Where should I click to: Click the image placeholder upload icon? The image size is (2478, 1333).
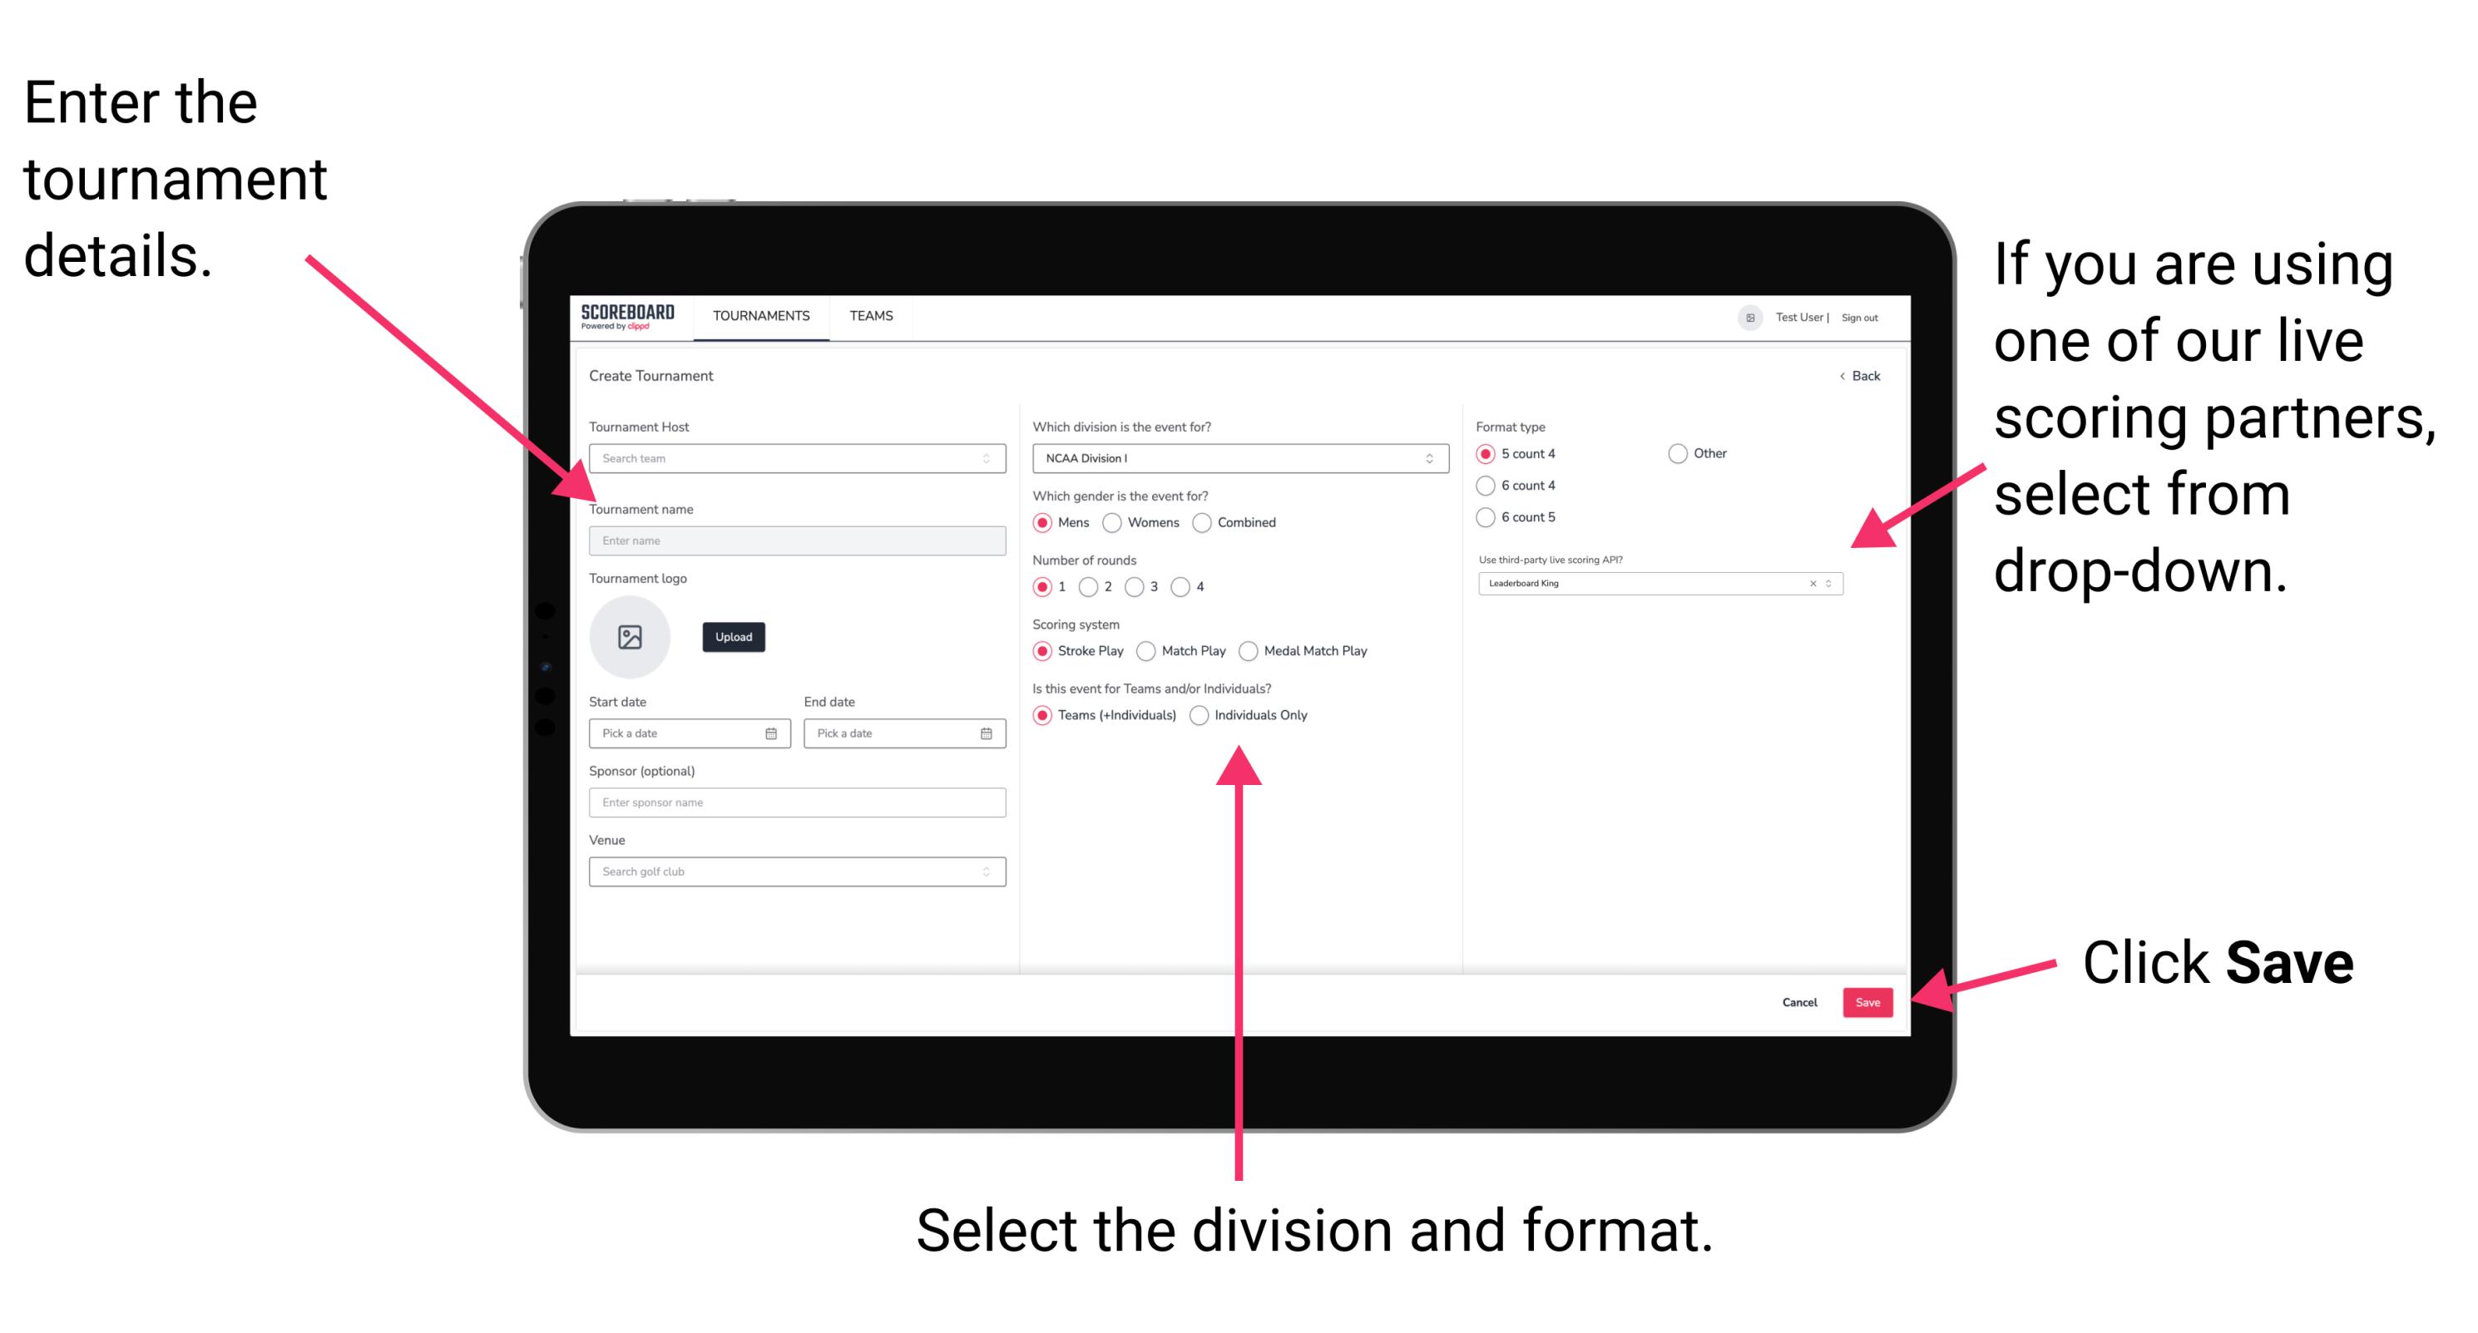[x=629, y=637]
